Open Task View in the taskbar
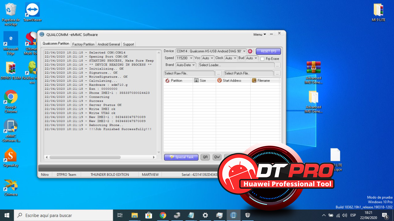 click(x=120, y=215)
